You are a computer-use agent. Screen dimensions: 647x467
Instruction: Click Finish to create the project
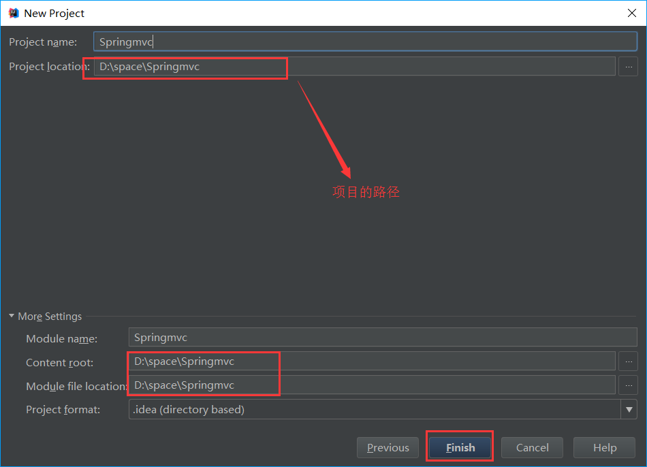460,448
